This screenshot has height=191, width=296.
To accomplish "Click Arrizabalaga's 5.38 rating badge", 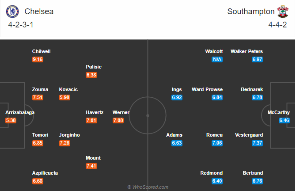I will click(x=11, y=120).
